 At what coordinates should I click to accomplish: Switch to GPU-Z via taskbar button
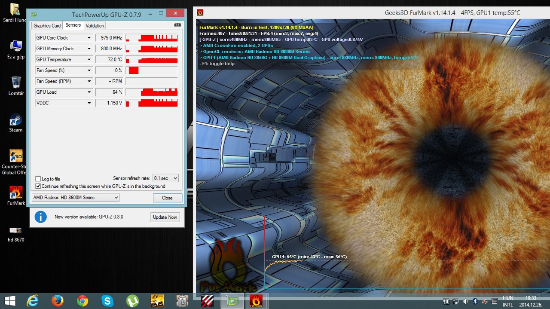pyautogui.click(x=232, y=300)
